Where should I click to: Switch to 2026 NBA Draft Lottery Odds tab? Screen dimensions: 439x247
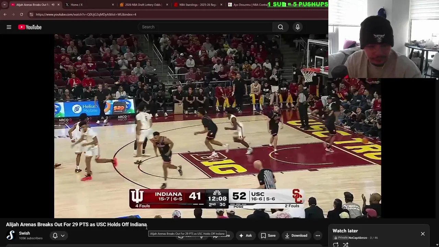(x=143, y=5)
